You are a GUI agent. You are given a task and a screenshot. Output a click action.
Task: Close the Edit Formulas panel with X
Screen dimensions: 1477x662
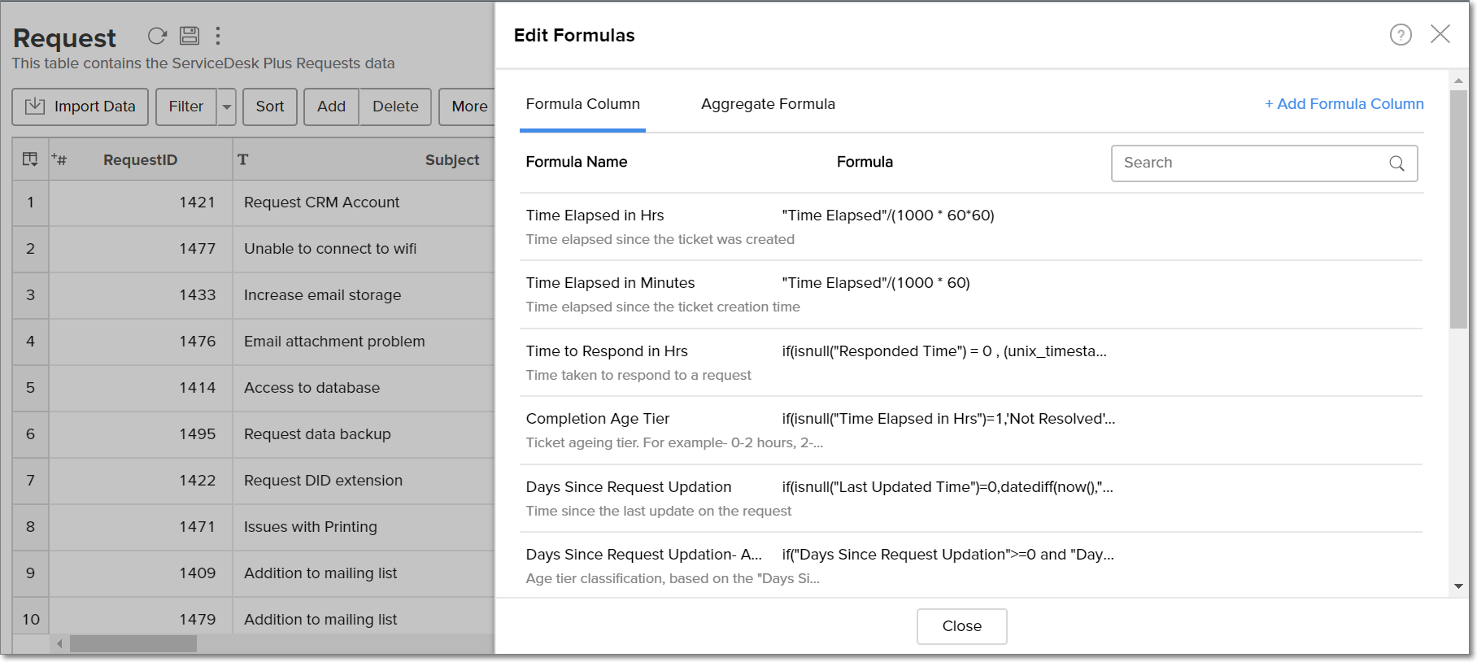click(1440, 34)
